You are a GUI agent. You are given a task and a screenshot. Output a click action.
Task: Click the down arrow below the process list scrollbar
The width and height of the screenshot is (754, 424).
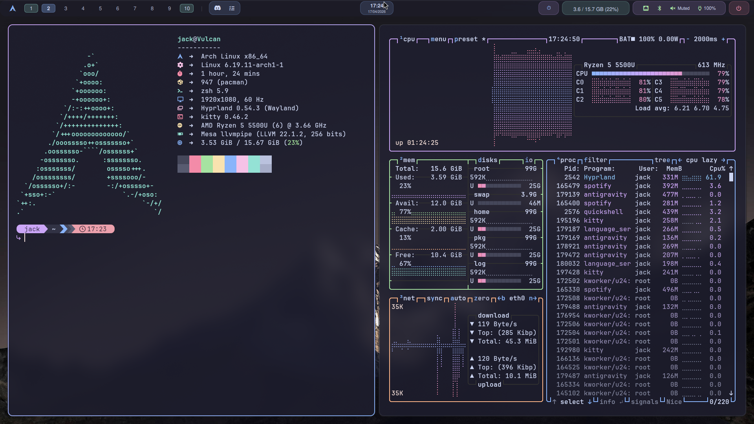coord(731,393)
